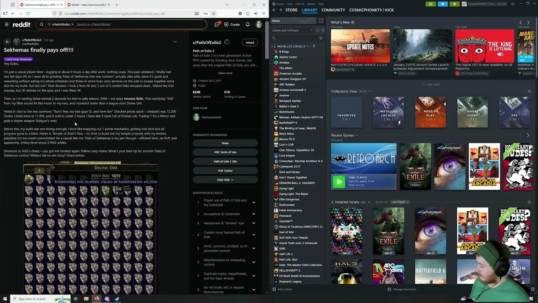Toggle recent activity clock filter in Steam
Image resolution: width=538 pixels, height=303 pixels.
tap(318, 30)
